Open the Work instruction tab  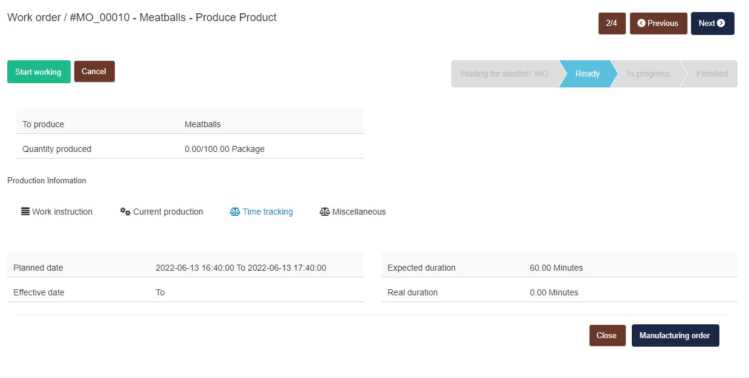tap(62, 212)
